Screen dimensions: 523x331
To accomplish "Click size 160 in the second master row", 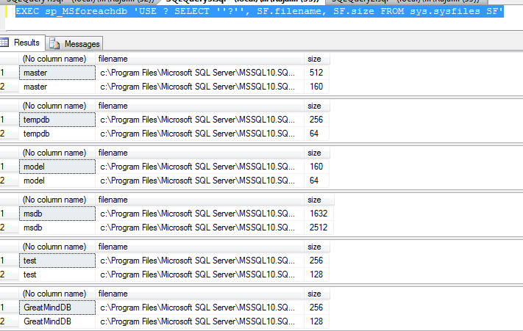I will point(316,87).
